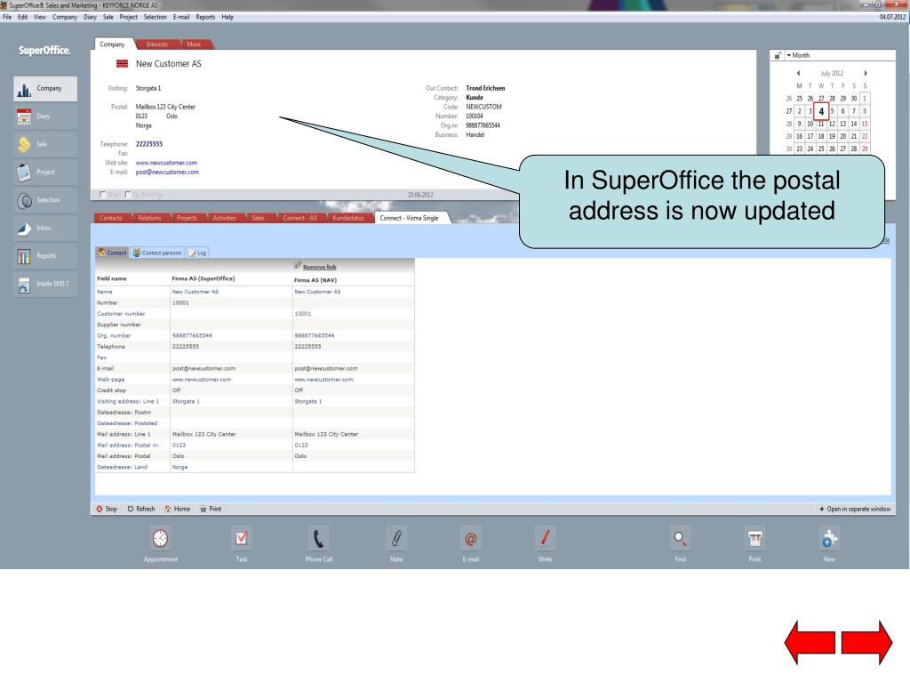Click the Web-page field row label
The image size is (910, 683).
(111, 379)
